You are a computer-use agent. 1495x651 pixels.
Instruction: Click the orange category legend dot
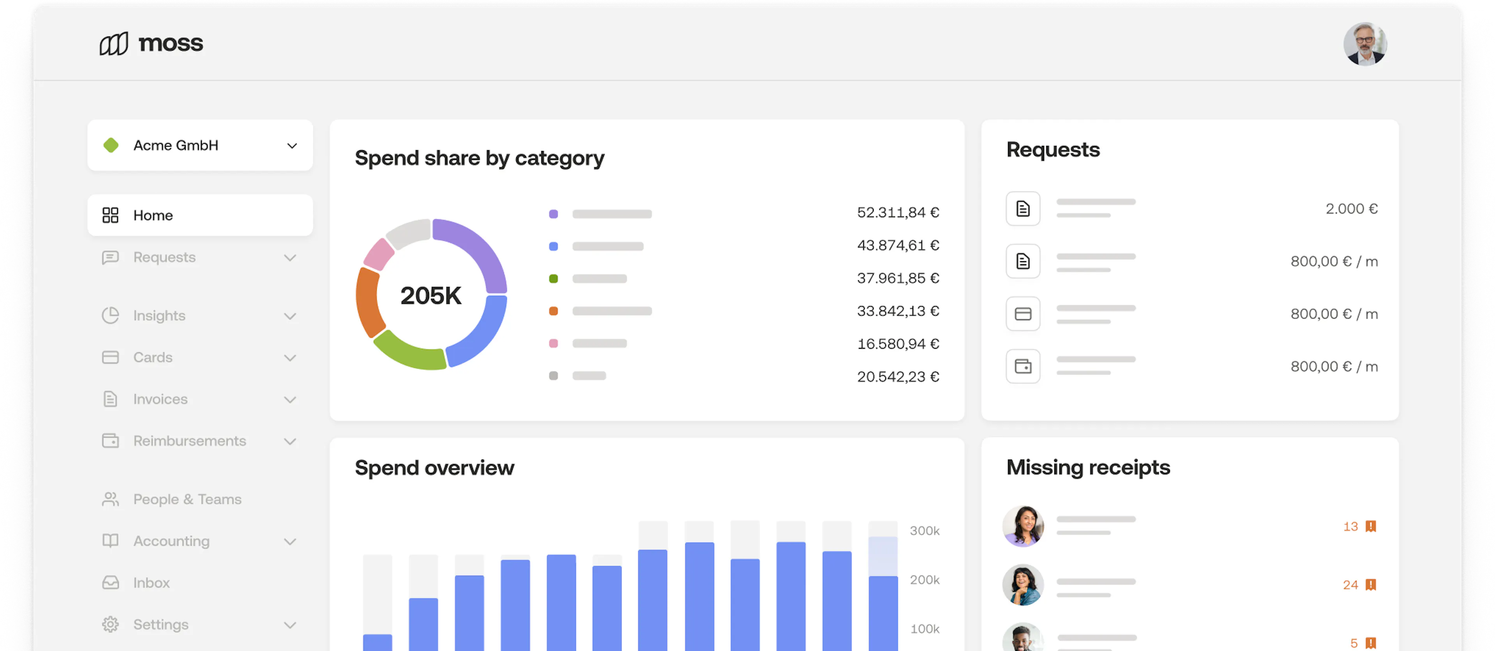(x=554, y=311)
